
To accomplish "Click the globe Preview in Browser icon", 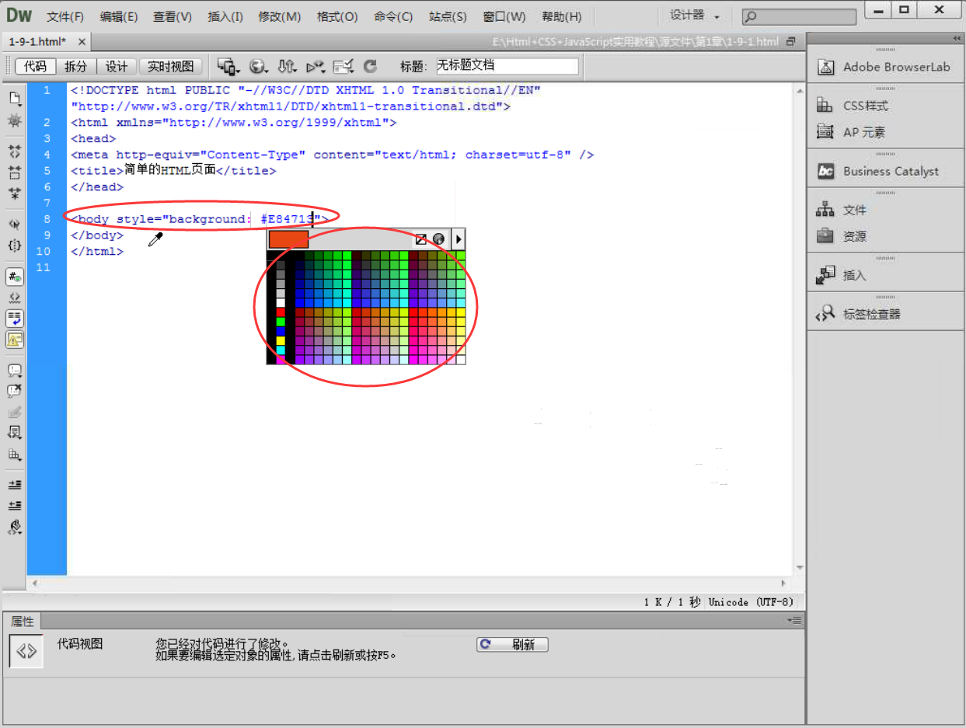I will 258,67.
